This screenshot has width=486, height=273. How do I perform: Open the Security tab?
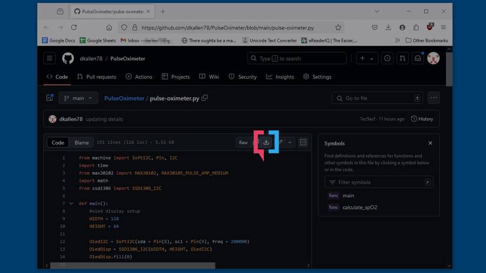(243, 76)
